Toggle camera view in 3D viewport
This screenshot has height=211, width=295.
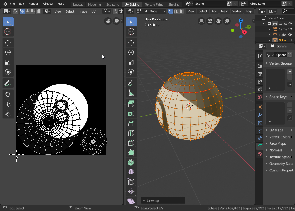[210, 21]
